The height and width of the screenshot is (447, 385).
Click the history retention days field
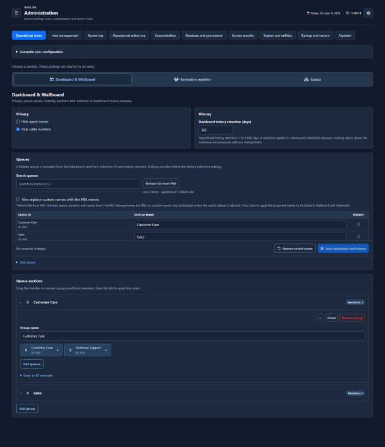[x=216, y=130]
